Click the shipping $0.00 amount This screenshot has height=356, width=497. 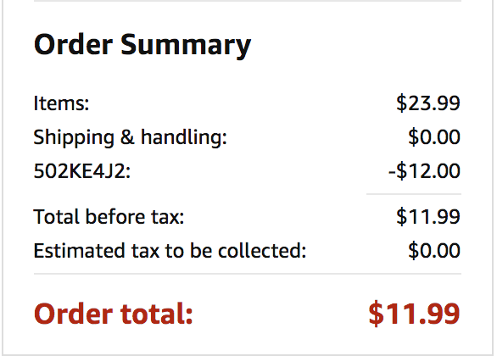(x=434, y=137)
